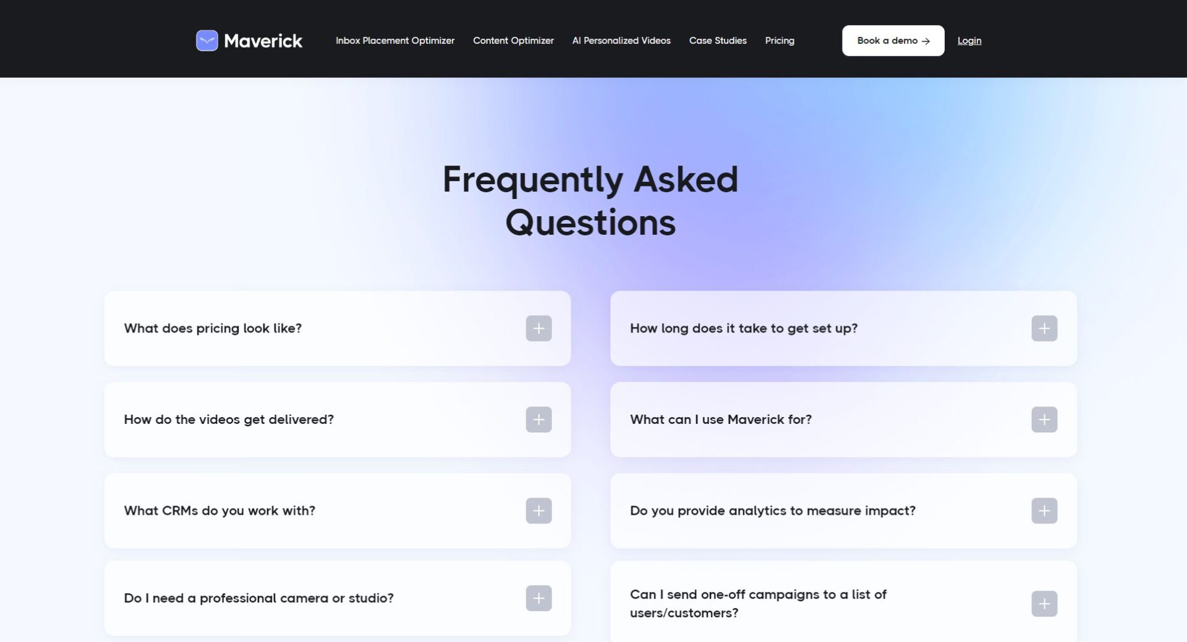Image resolution: width=1187 pixels, height=642 pixels.
Task: Navigate to Case Studies page
Action: 718,41
